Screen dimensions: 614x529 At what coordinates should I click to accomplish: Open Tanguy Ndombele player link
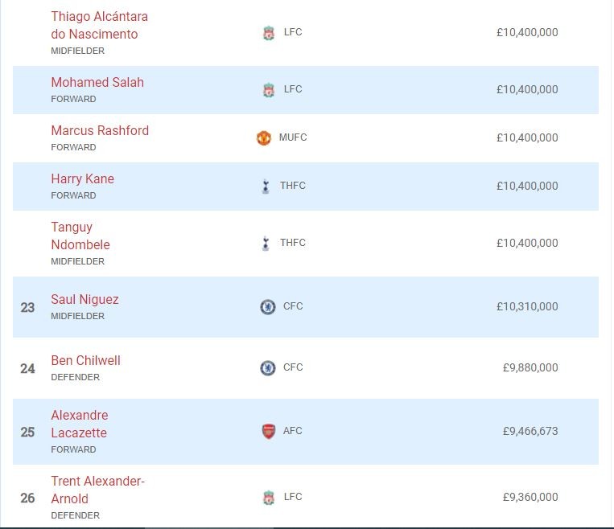pyautogui.click(x=80, y=236)
